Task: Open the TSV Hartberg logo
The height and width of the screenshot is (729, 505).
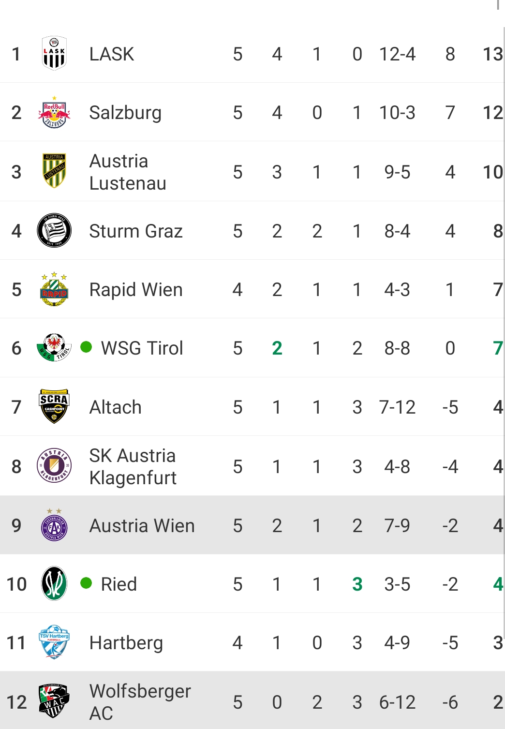Action: (x=54, y=642)
